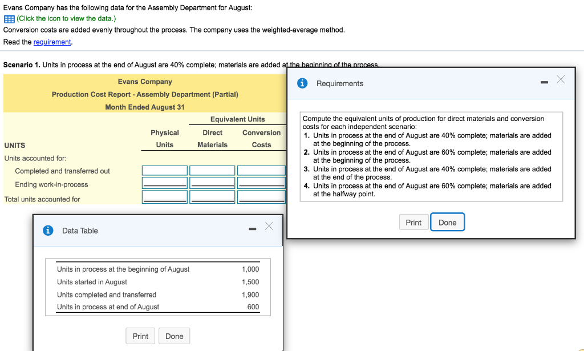
Task: Click the 'Units in process at end of August' row
Action: point(158,306)
